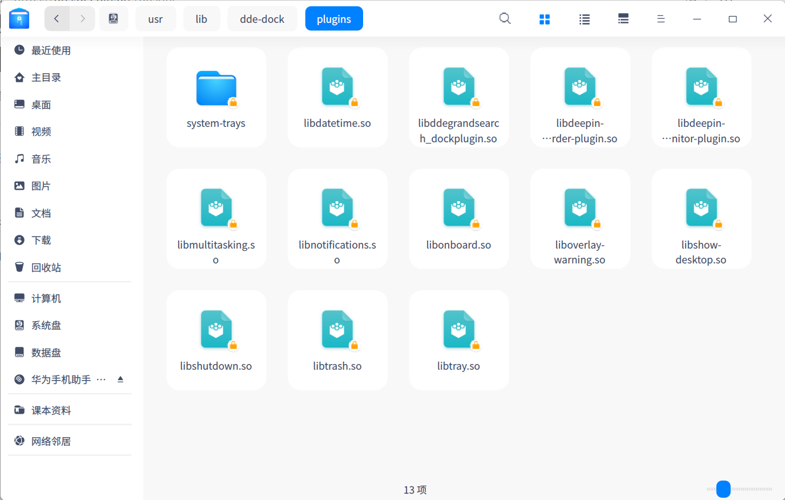Click the system-trays folder name
The image size is (785, 500).
point(216,123)
